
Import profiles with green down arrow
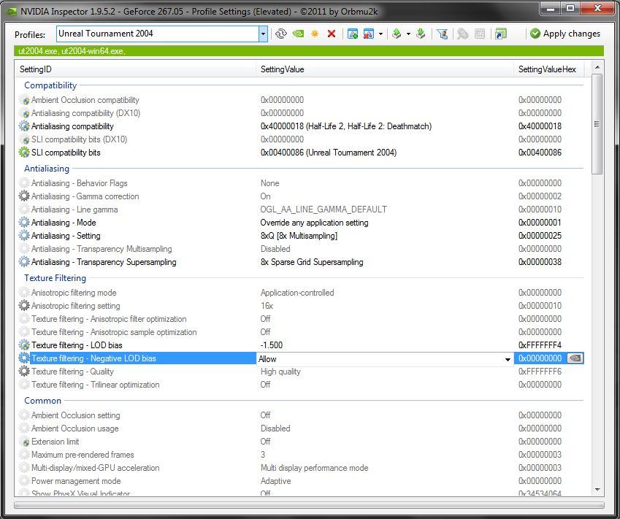421,34
